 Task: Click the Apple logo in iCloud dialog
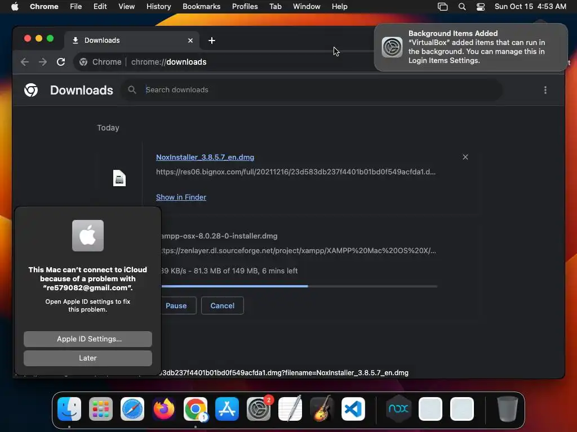[87, 236]
